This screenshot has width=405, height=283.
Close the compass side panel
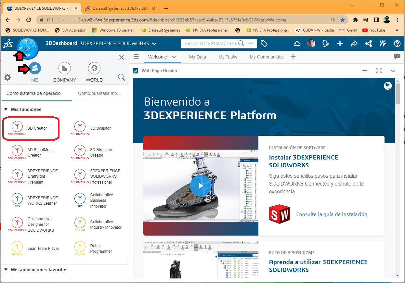click(x=122, y=58)
